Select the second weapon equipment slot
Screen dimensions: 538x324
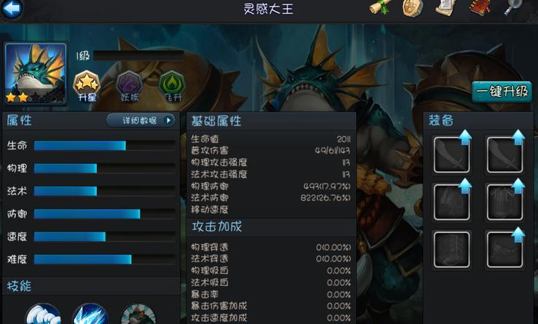pyautogui.click(x=505, y=154)
